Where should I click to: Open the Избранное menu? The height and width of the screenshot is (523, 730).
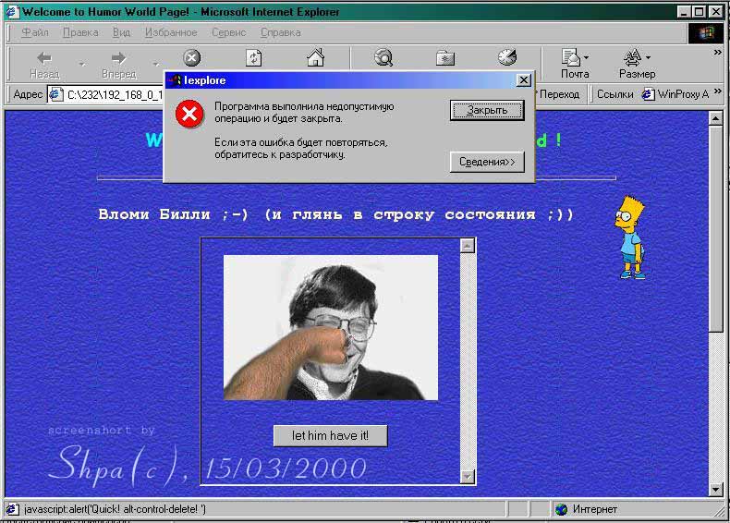pyautogui.click(x=171, y=32)
